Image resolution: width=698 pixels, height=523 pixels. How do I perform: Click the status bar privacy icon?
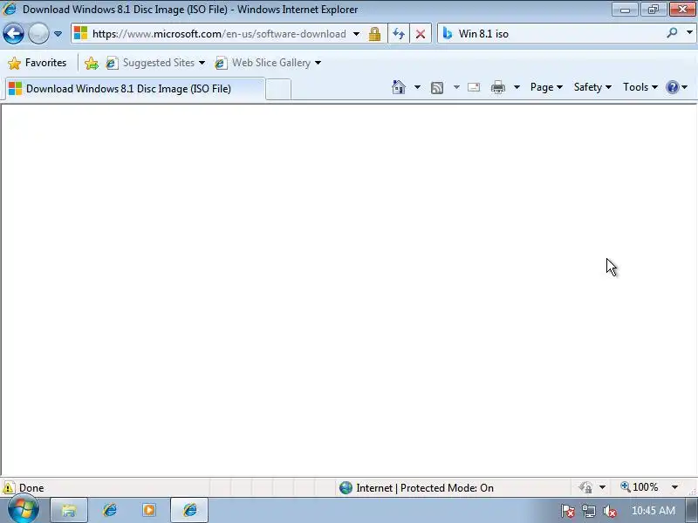[585, 487]
